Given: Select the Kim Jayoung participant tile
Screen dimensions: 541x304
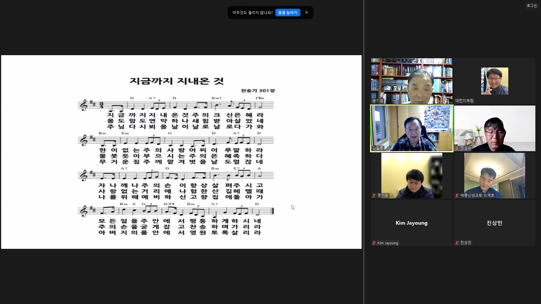Looking at the screenshot, I should click(x=412, y=223).
